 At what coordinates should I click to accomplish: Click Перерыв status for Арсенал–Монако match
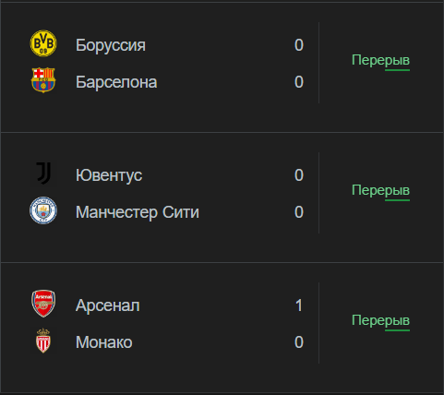click(x=380, y=321)
